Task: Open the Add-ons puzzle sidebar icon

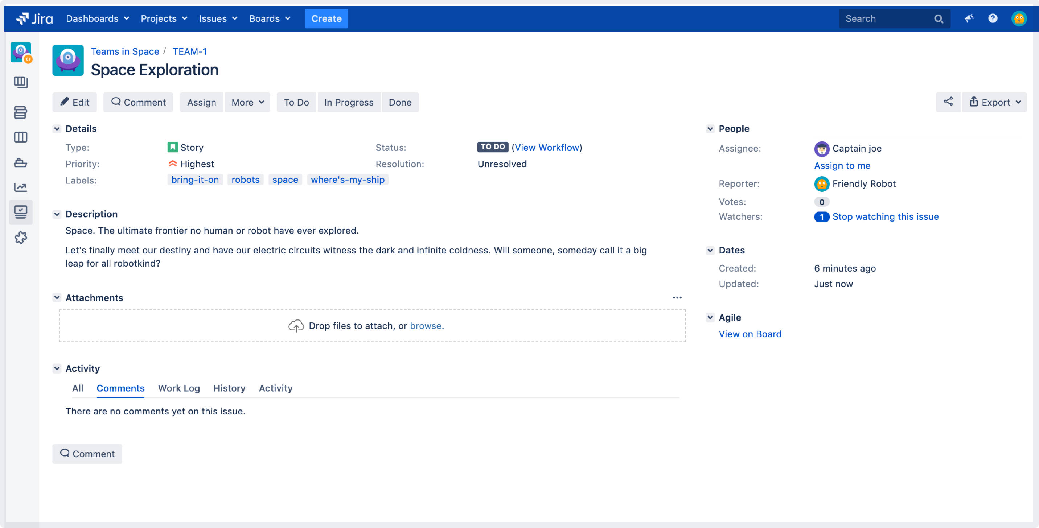Action: coord(21,238)
